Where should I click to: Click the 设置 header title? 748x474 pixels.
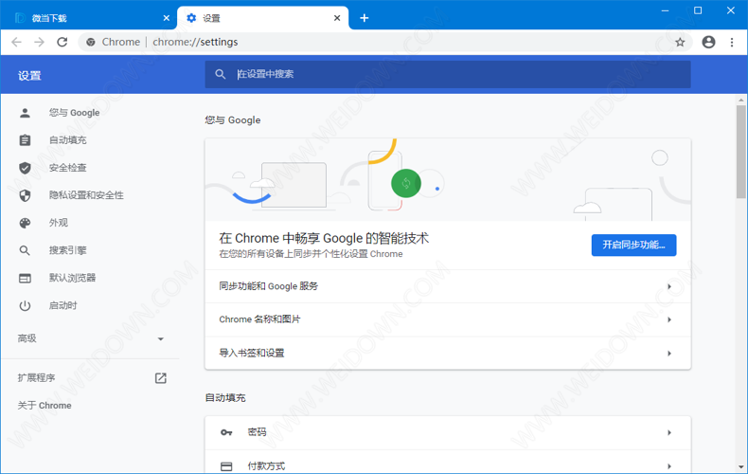coord(29,76)
